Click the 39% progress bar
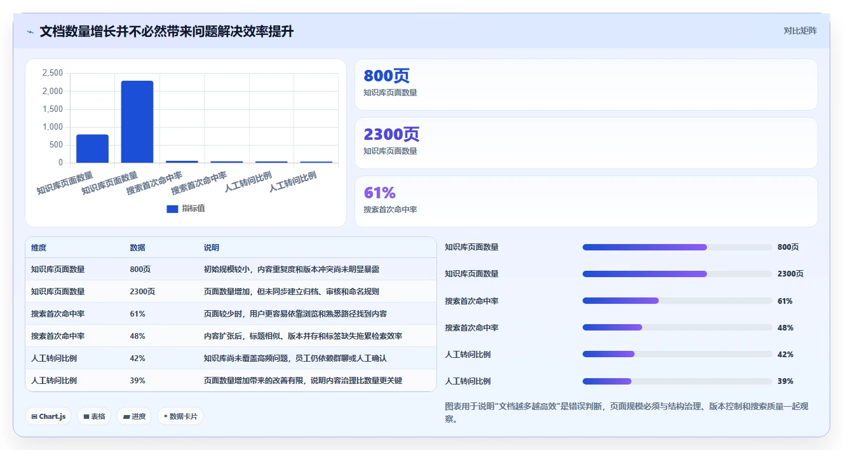 (x=677, y=381)
